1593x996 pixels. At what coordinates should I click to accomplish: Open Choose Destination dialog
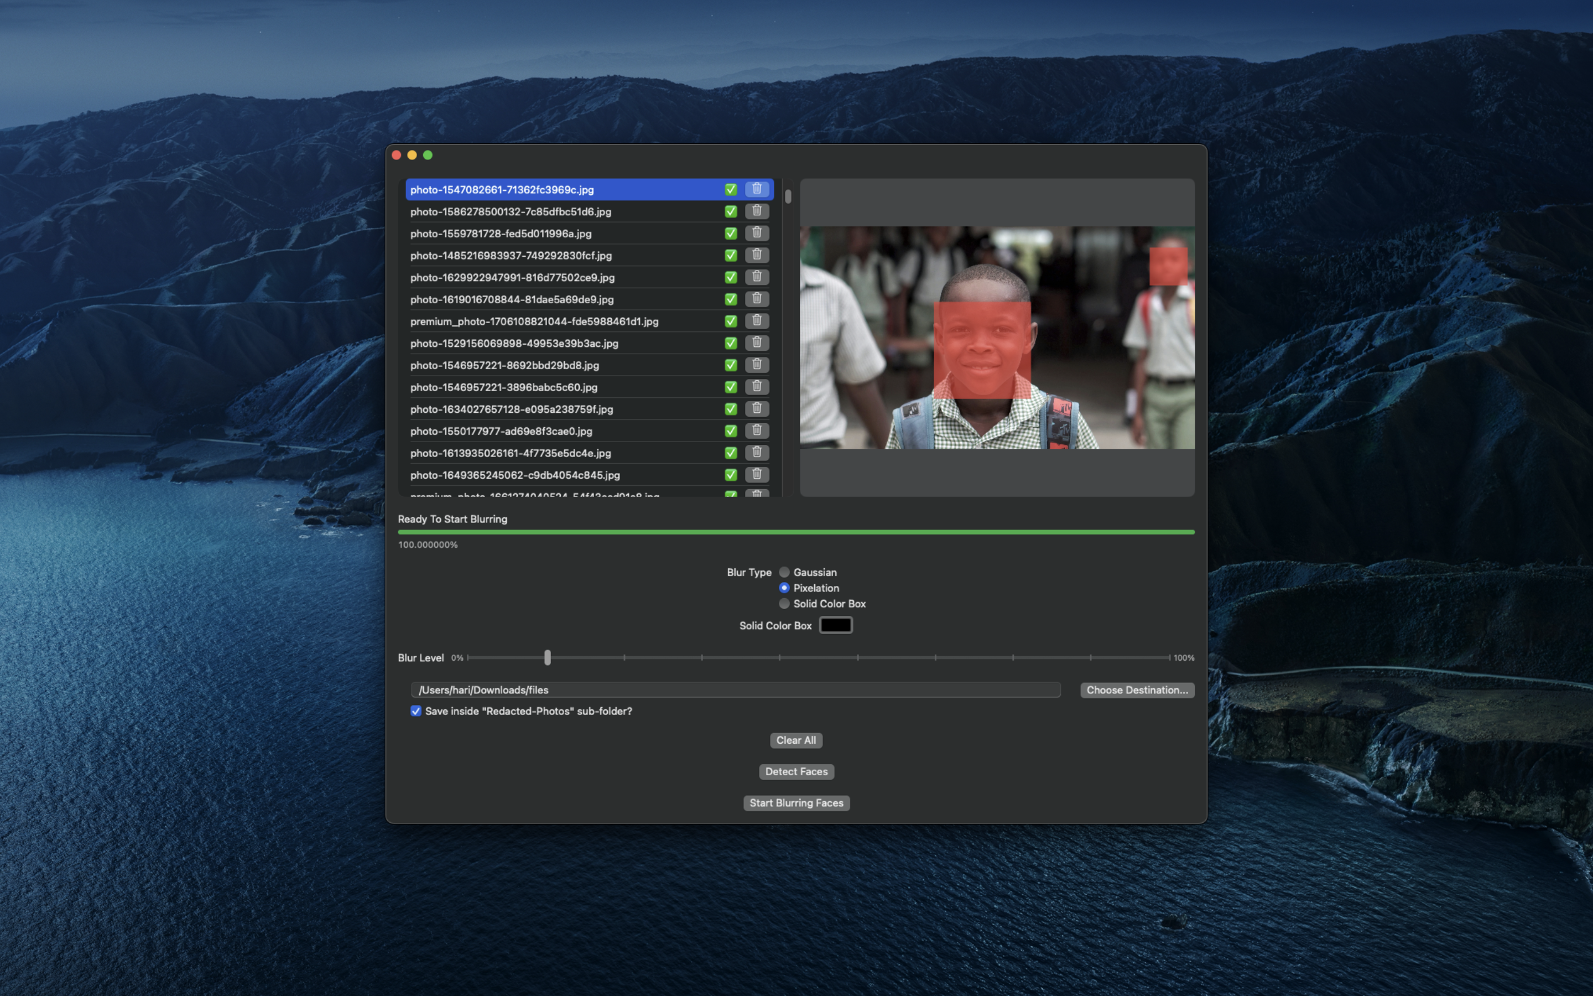[x=1136, y=689]
